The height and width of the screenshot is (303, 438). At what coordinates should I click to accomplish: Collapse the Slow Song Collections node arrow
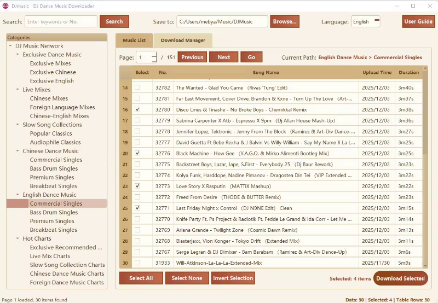(18, 125)
